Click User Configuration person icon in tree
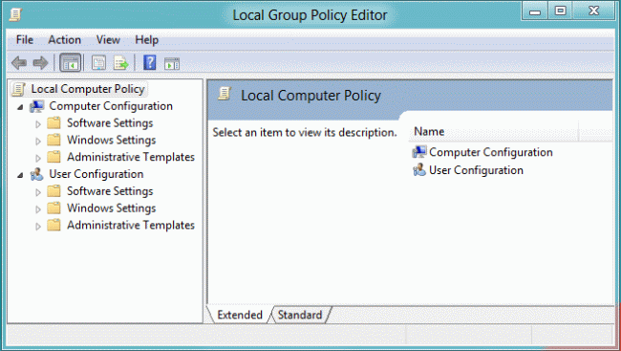 pos(37,174)
